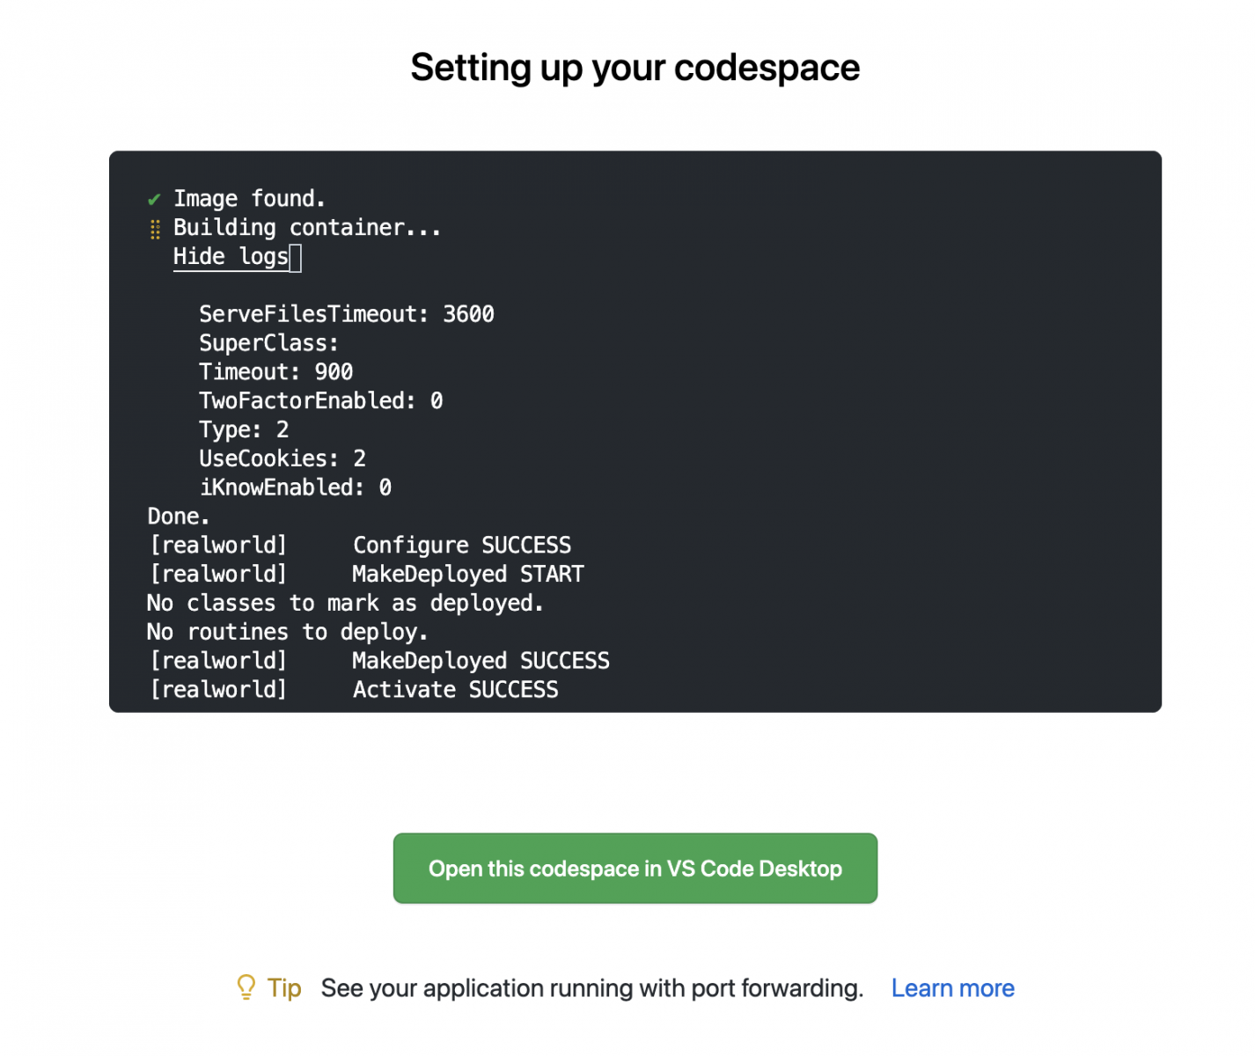Viewport: 1255px width, 1056px height.
Task: Click the building container spinner icon
Action: click(x=155, y=229)
